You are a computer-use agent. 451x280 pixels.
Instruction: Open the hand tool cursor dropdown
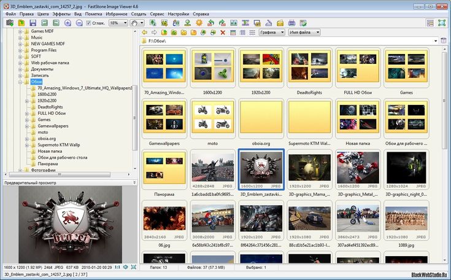click(142, 23)
